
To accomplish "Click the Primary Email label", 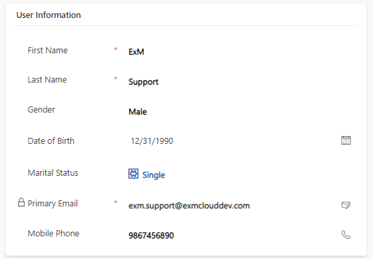I will click(53, 204).
